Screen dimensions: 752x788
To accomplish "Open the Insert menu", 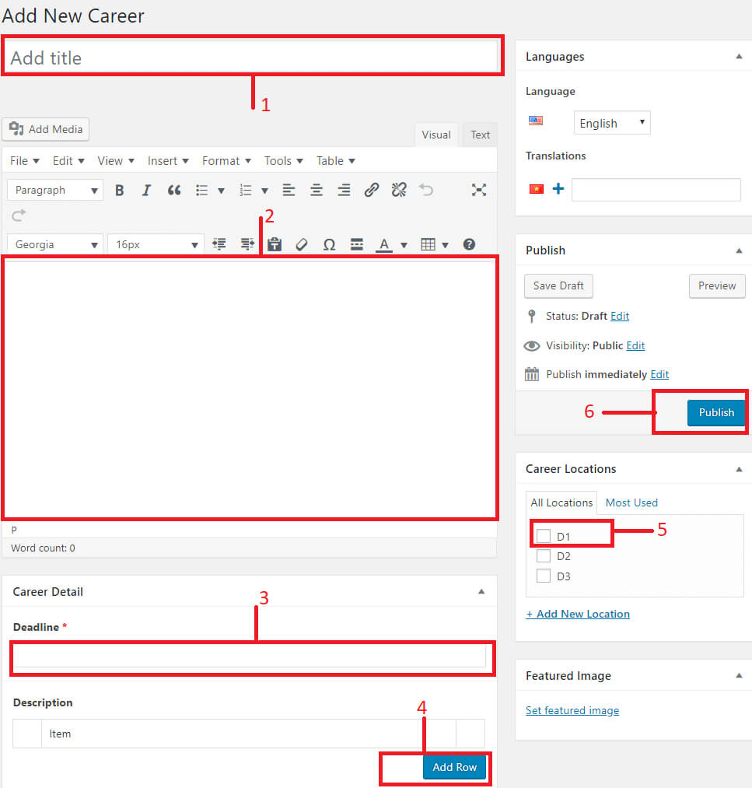I will 168,160.
